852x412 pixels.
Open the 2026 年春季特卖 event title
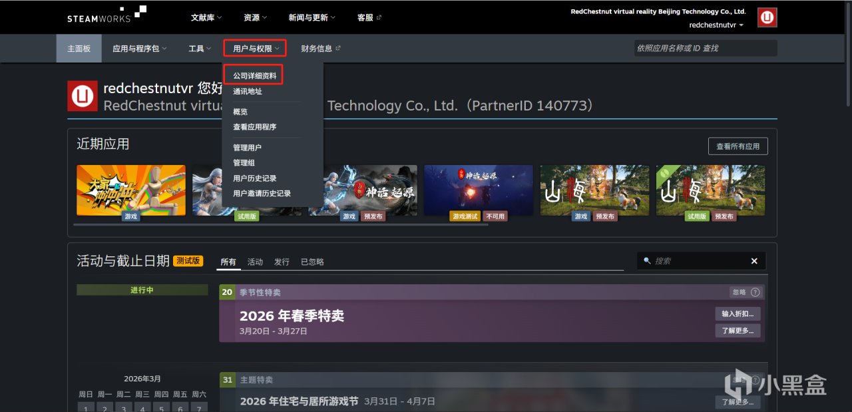click(x=292, y=316)
